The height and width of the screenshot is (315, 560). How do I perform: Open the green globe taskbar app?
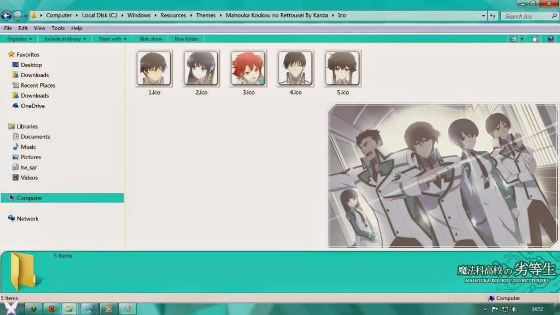pyautogui.click(x=33, y=309)
